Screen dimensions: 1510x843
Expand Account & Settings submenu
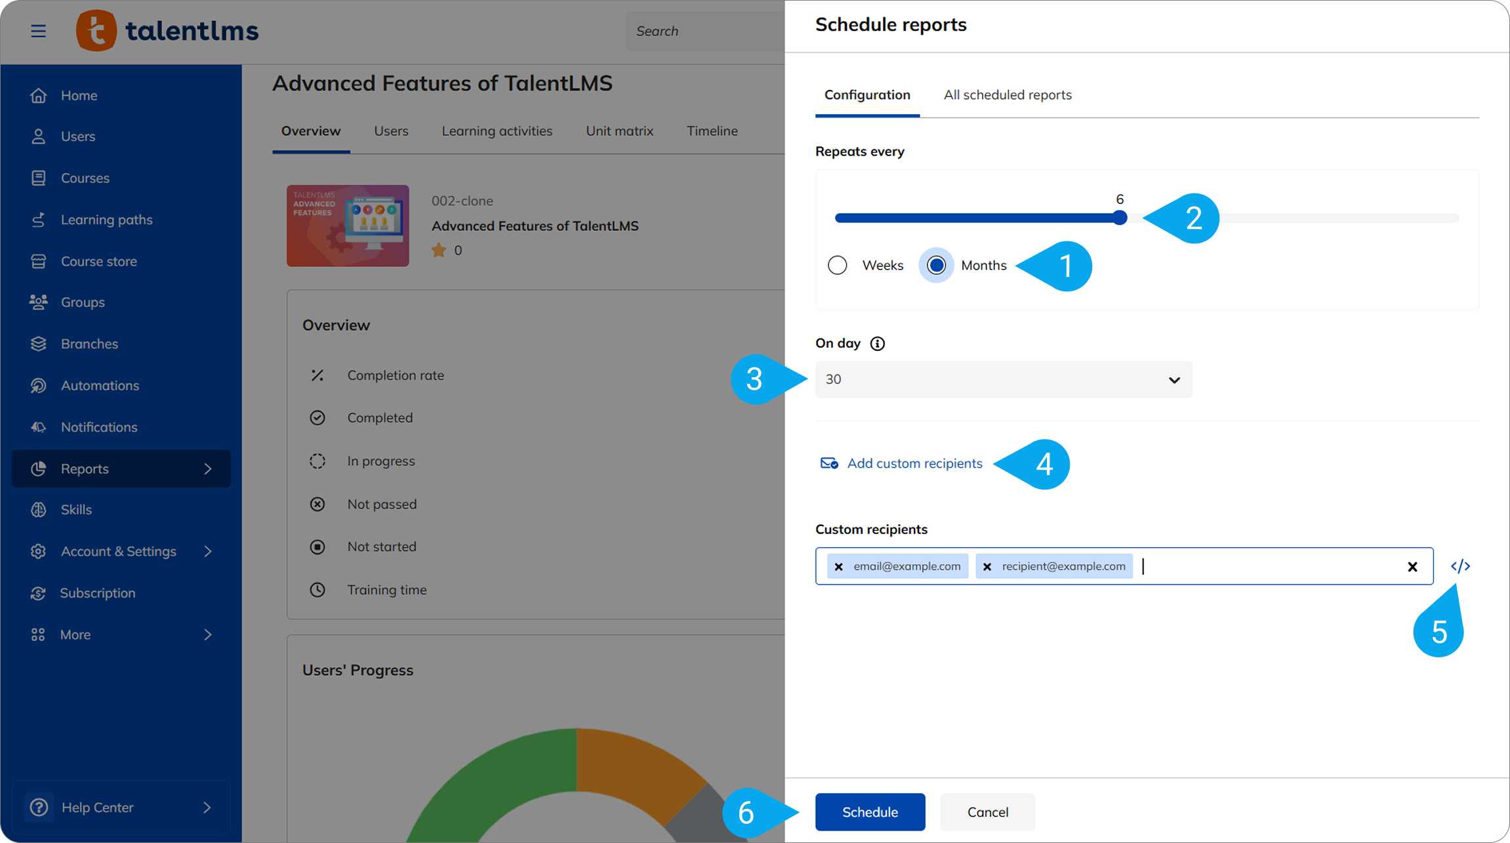(x=207, y=551)
